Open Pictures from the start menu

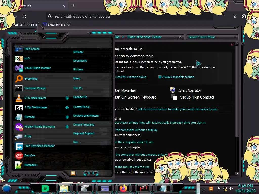tap(78, 70)
